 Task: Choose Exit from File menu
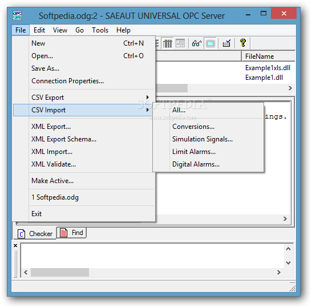tap(84, 214)
